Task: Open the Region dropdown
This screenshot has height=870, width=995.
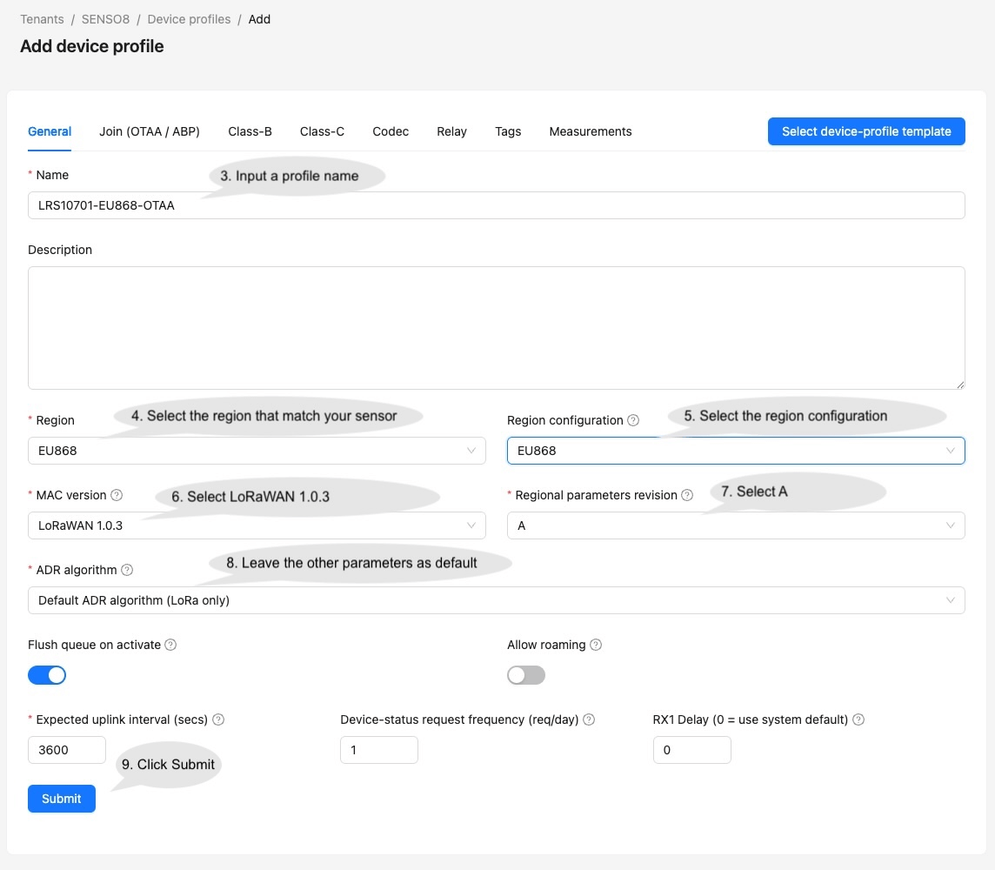Action: point(257,451)
